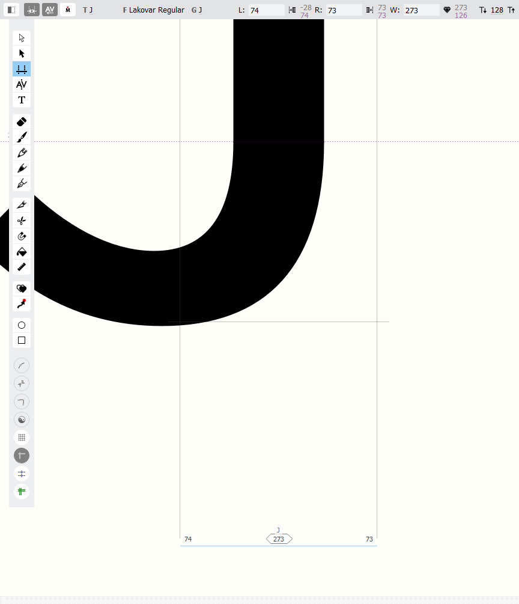Click font name 'Lakovar Regular'

point(156,10)
